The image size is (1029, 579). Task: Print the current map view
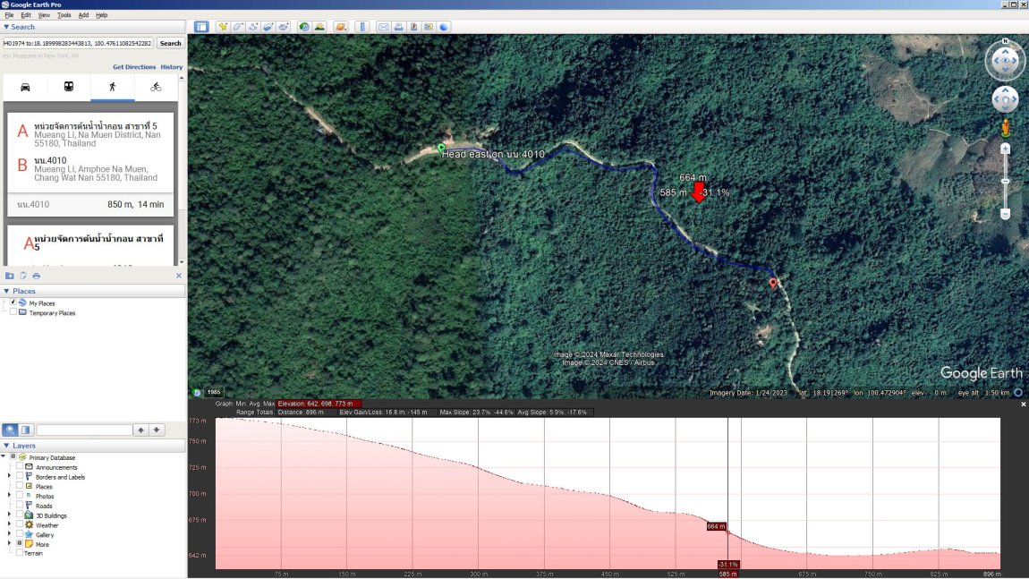point(398,27)
